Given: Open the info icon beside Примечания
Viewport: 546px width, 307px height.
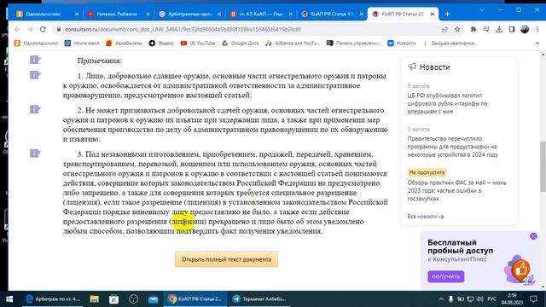Looking at the screenshot, I should coord(35,60).
